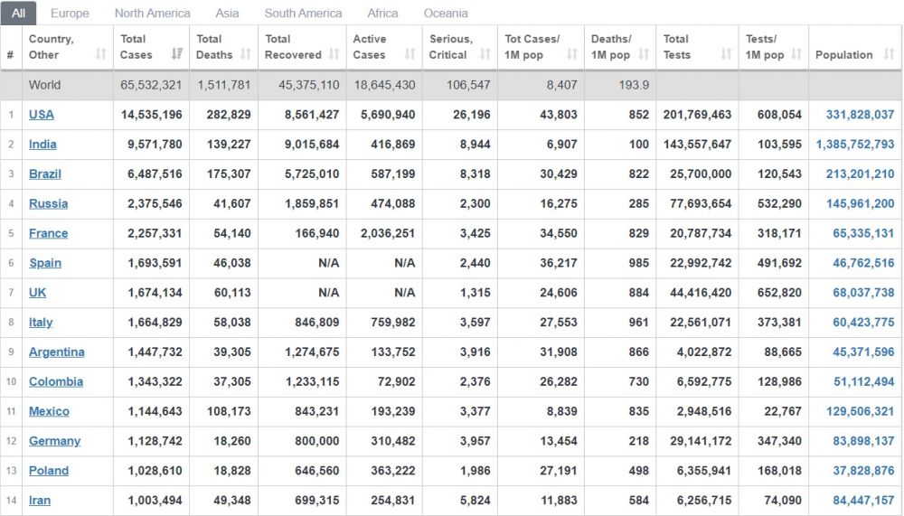Sort by Serious, Critical column icon
The width and height of the screenshot is (904, 516).
point(485,54)
